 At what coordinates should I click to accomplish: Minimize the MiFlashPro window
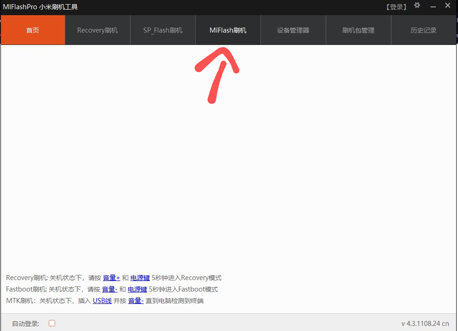click(433, 6)
